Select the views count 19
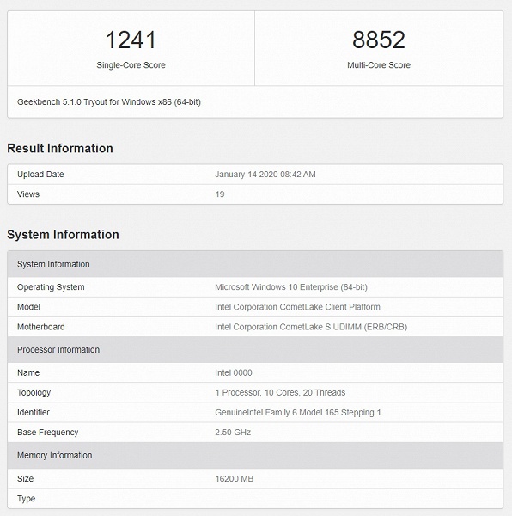512x516 pixels. pyautogui.click(x=220, y=193)
